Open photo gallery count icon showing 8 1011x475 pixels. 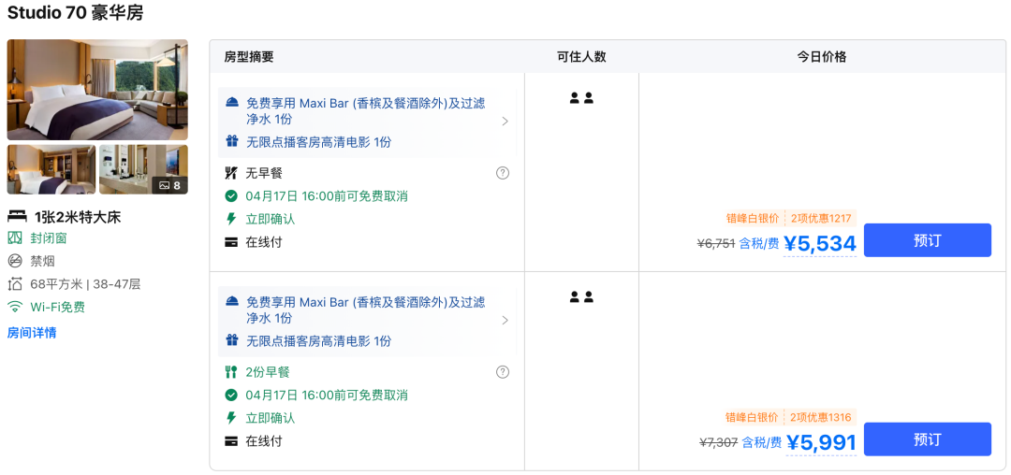click(169, 185)
